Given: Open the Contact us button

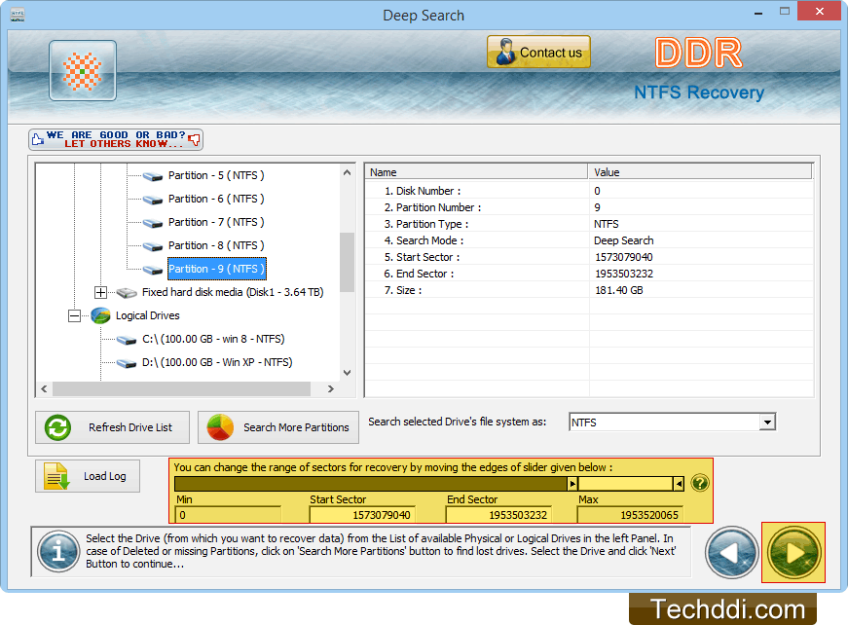Looking at the screenshot, I should click(538, 52).
